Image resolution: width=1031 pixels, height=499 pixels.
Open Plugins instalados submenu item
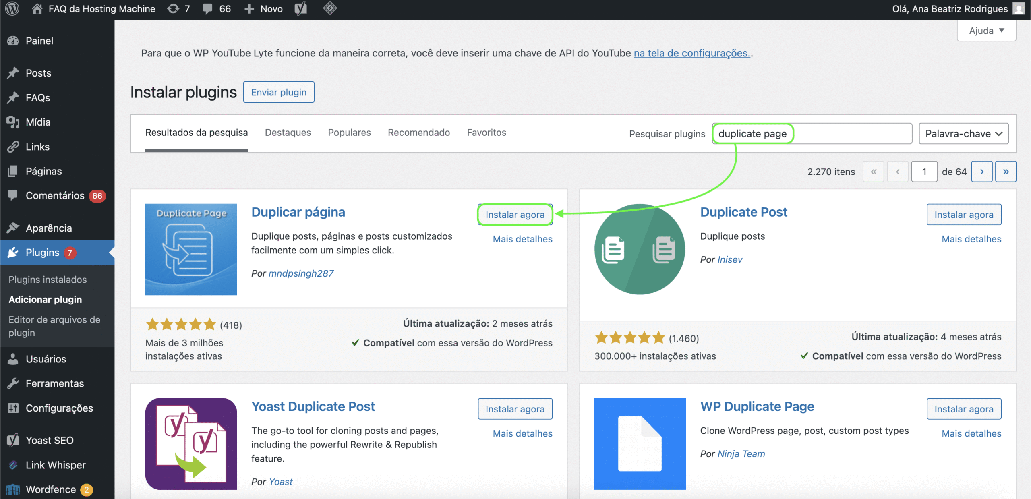48,280
